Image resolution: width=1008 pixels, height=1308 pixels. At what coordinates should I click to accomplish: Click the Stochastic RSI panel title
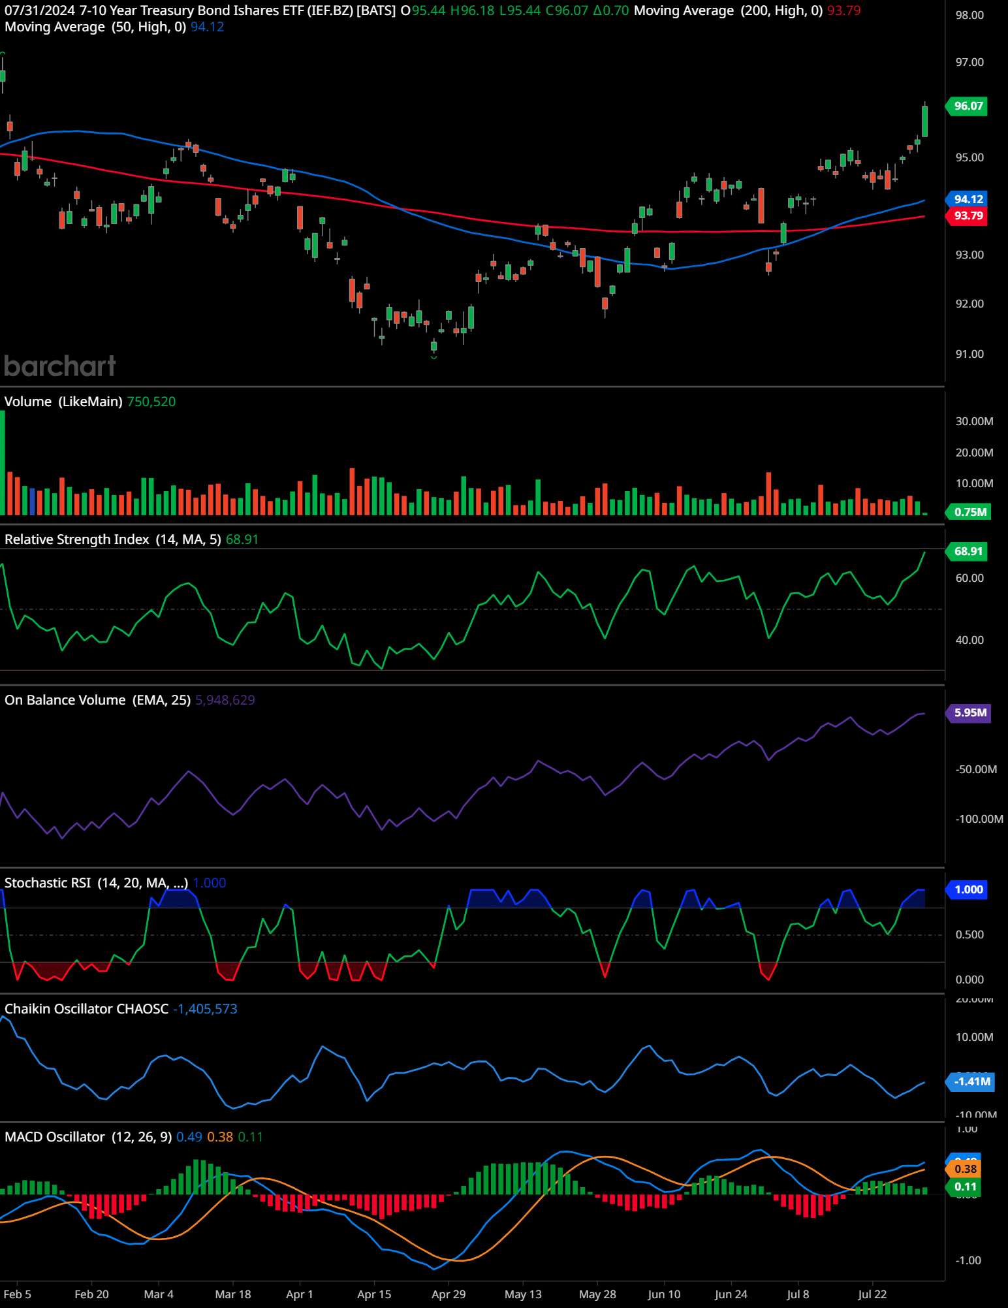tap(96, 883)
